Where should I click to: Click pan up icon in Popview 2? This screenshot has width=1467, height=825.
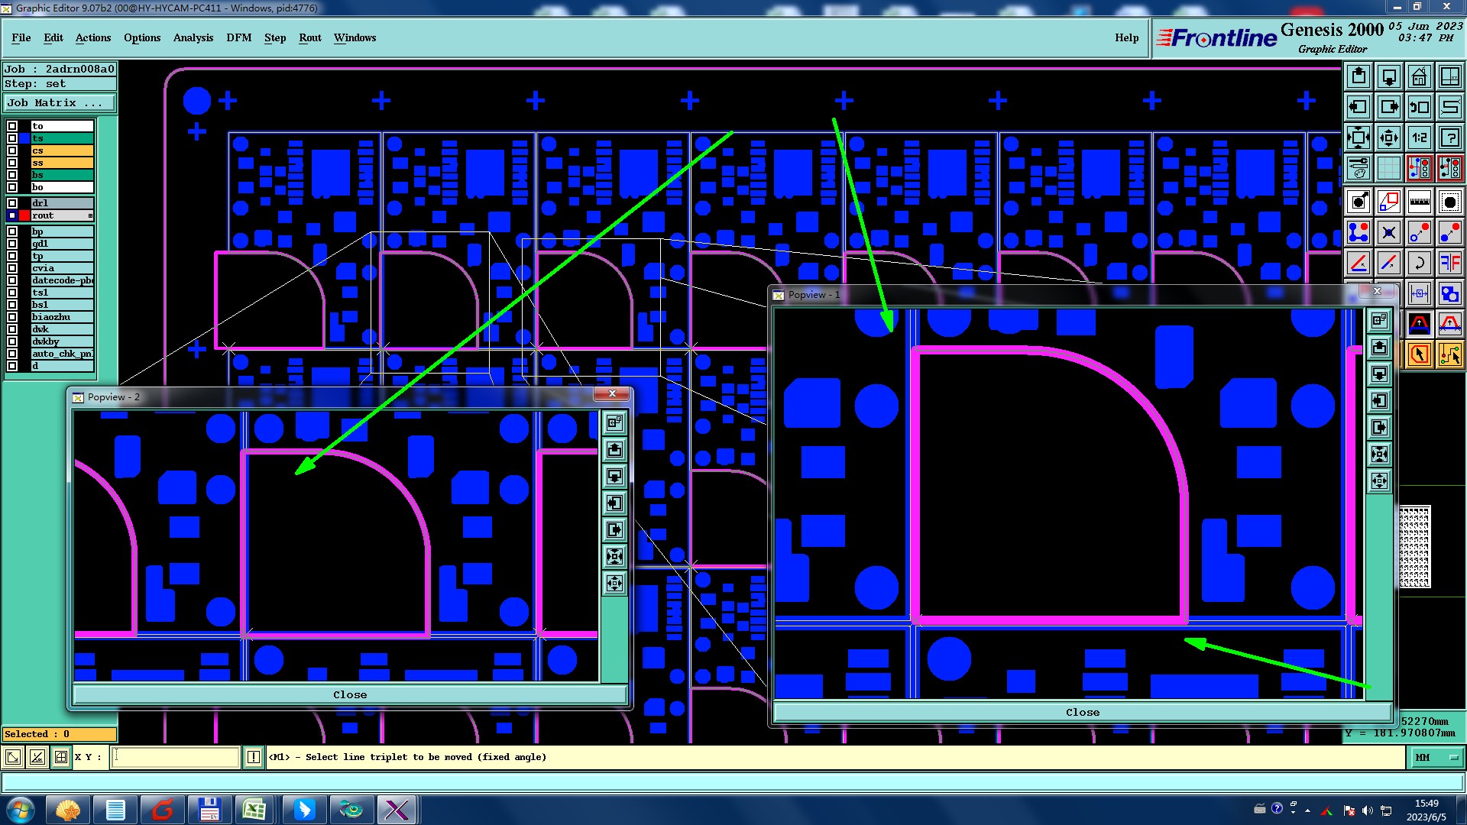pos(615,449)
